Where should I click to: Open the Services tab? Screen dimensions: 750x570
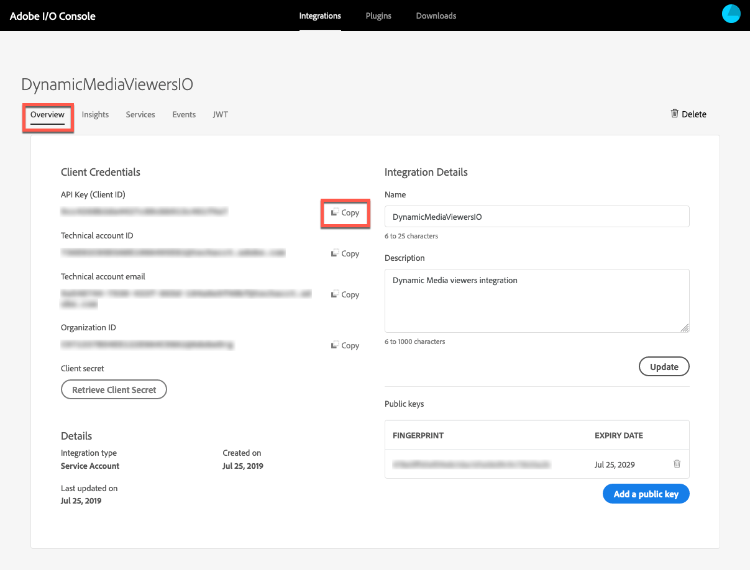click(140, 115)
